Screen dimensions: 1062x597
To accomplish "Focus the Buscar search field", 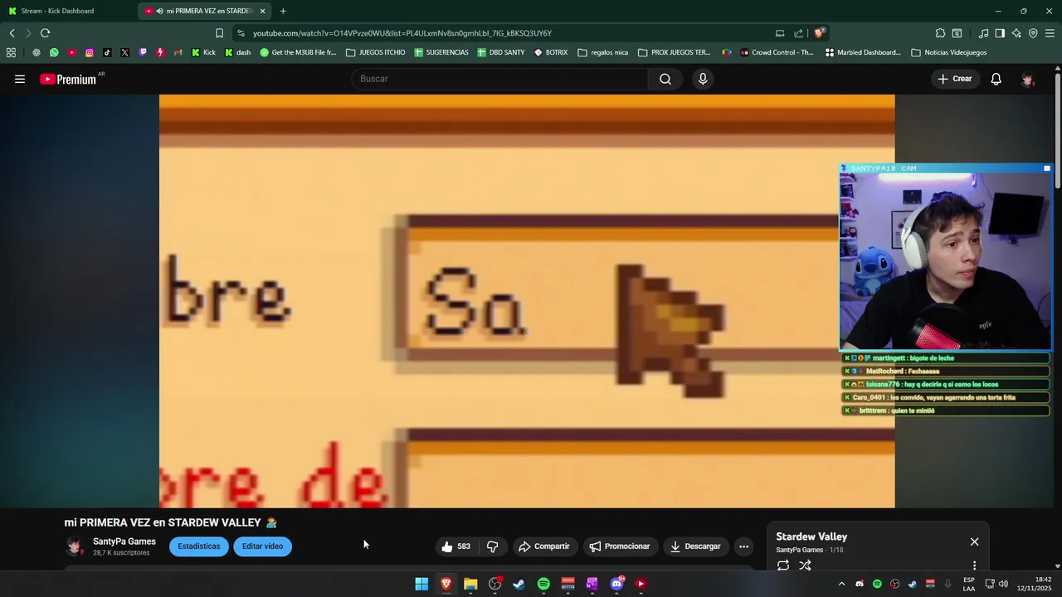I will (x=500, y=79).
